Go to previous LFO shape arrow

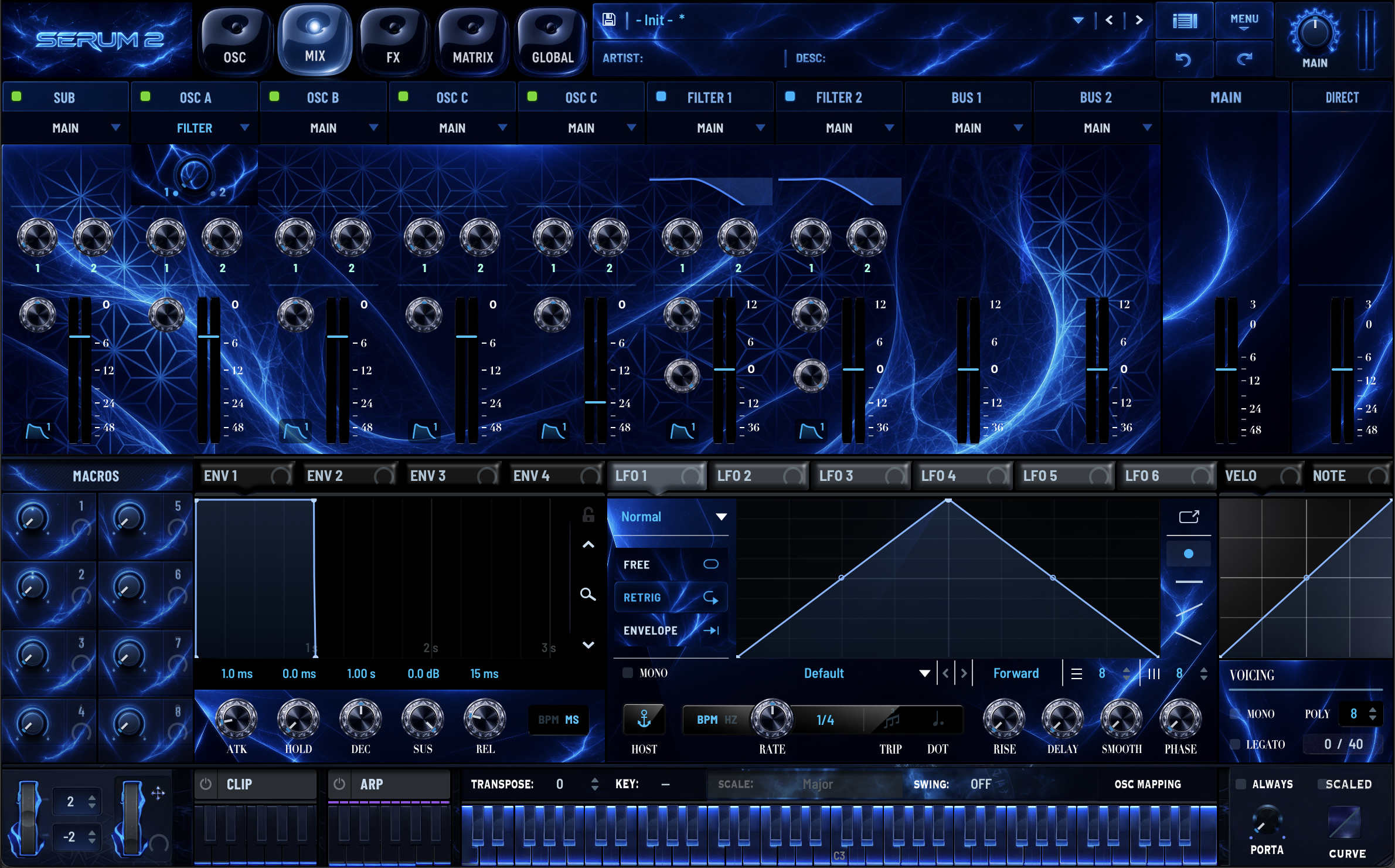point(945,673)
